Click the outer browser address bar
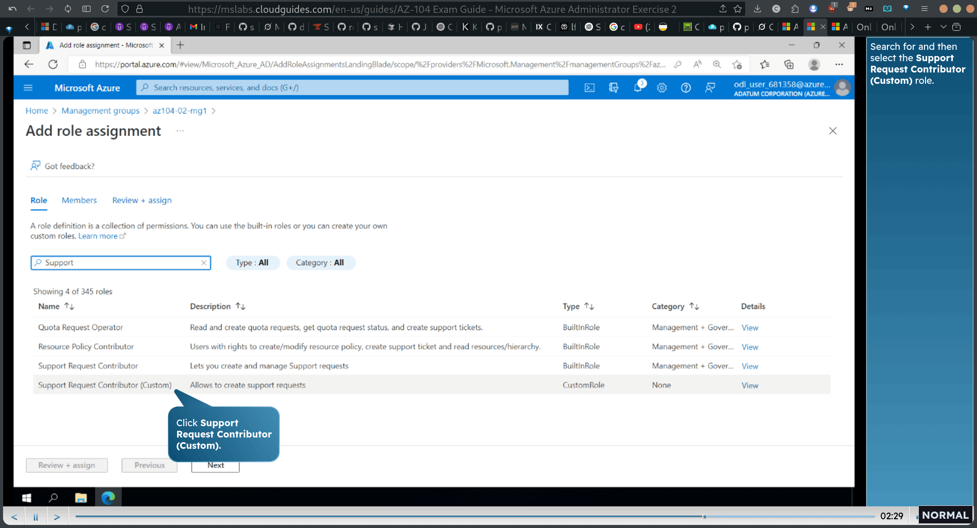This screenshot has width=977, height=528. [432, 9]
